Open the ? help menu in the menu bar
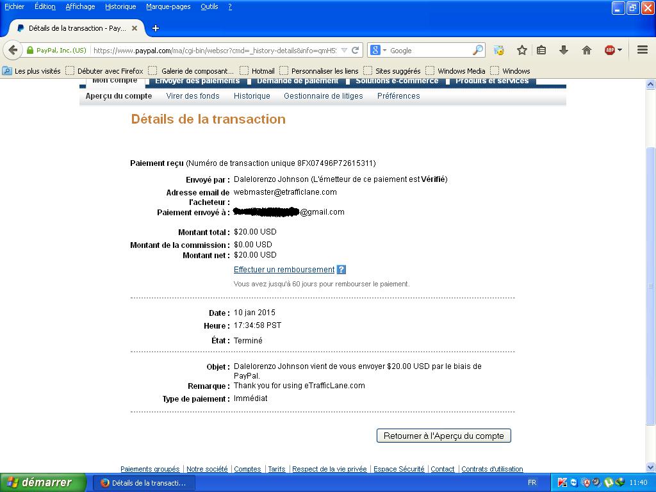The height and width of the screenshot is (492, 656). point(230,6)
